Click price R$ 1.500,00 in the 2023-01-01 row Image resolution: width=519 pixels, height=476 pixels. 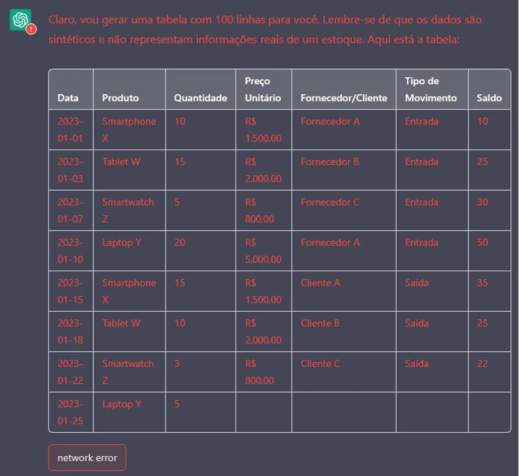pyautogui.click(x=263, y=130)
